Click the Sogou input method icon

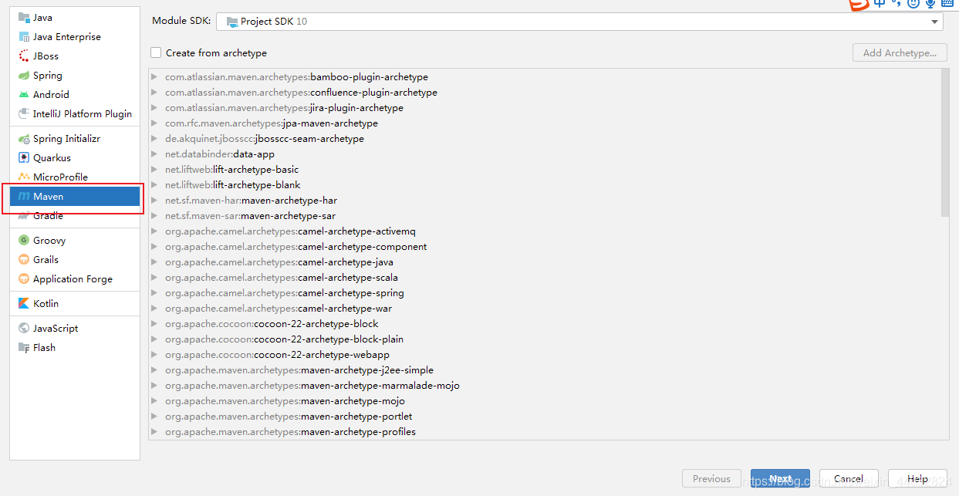coord(859,4)
